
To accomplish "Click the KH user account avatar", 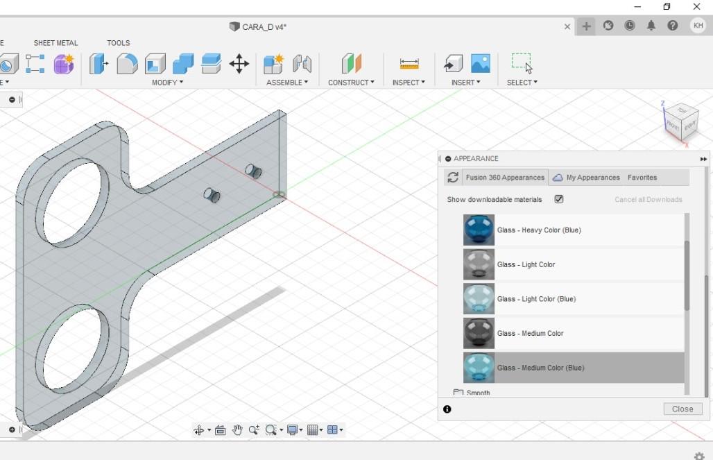I will coord(698,26).
